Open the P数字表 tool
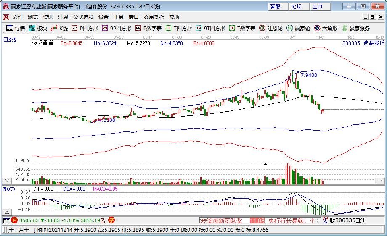This screenshot has width=387, height=236. click(148, 28)
